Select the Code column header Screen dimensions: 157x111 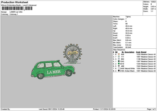click(x=138, y=52)
